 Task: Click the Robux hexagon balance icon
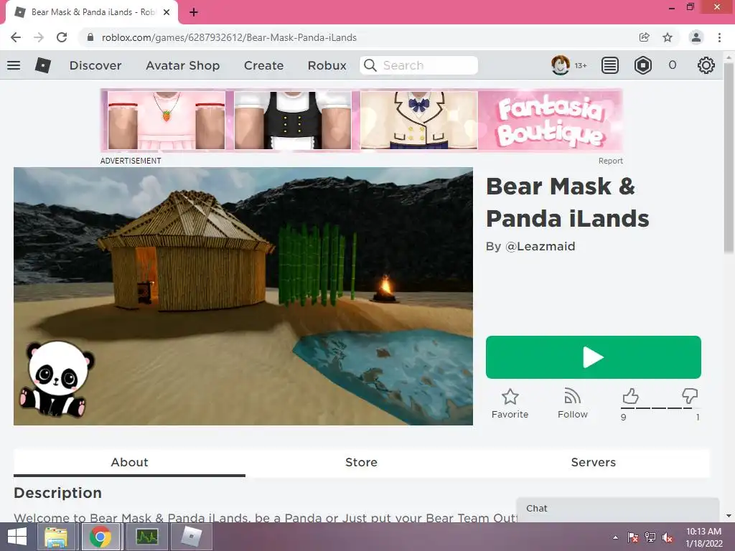click(x=642, y=65)
